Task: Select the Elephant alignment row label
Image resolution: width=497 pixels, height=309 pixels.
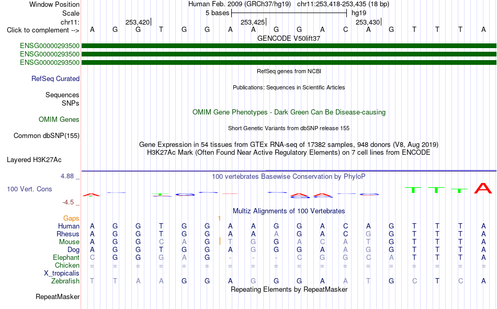Action: tap(66, 257)
